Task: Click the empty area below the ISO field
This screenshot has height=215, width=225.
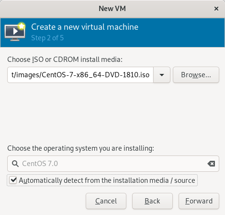Action: pyautogui.click(x=113, y=112)
